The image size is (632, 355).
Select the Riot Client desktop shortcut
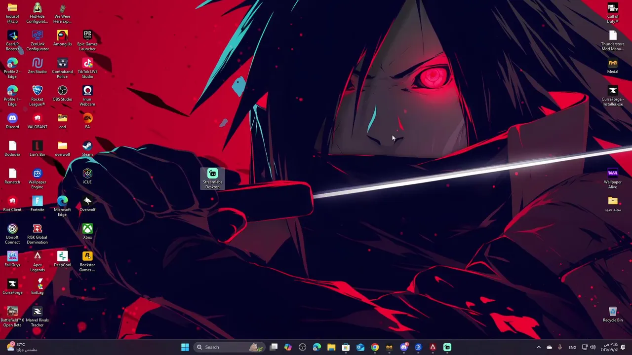coord(12,204)
